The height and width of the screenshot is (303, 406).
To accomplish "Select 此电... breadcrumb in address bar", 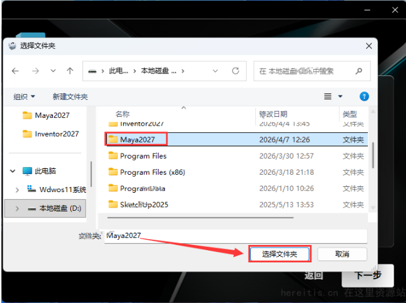I will 119,71.
